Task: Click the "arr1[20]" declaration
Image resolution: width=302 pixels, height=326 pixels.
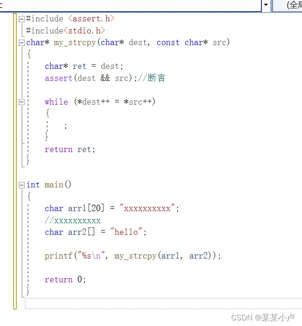Action: coord(86,208)
